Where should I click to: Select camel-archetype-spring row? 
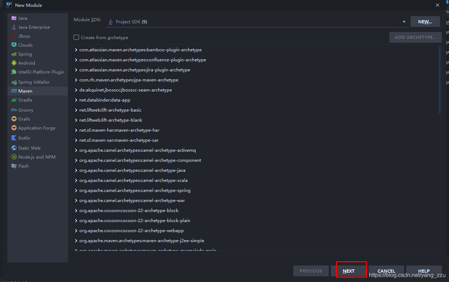(256, 191)
